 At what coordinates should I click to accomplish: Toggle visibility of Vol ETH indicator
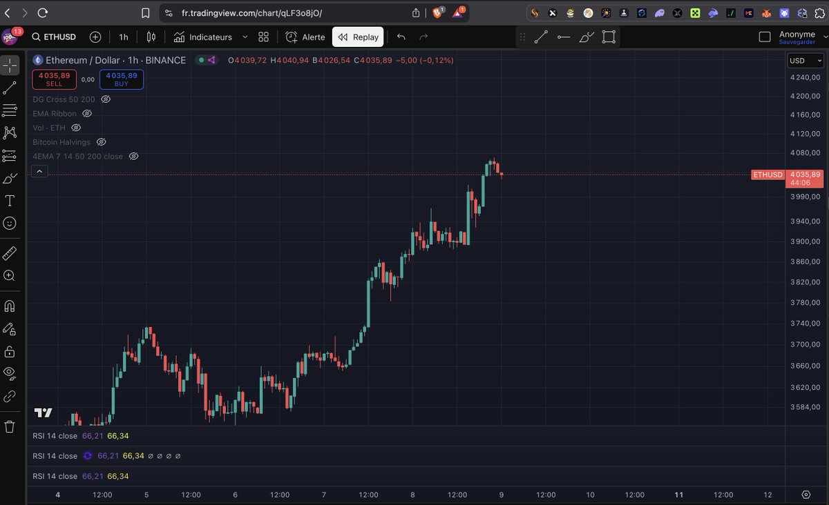[76, 128]
